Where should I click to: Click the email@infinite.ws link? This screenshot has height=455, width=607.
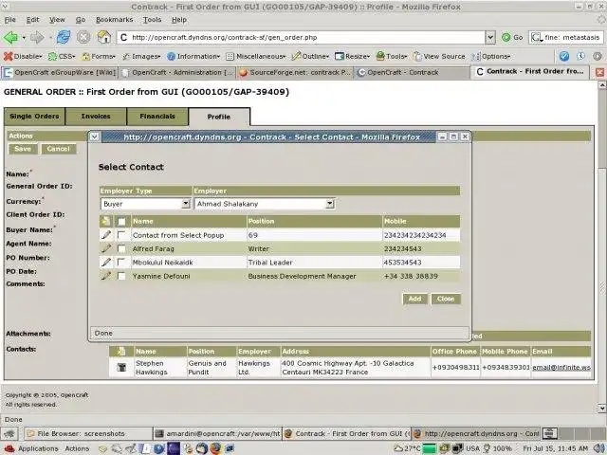pyautogui.click(x=561, y=368)
